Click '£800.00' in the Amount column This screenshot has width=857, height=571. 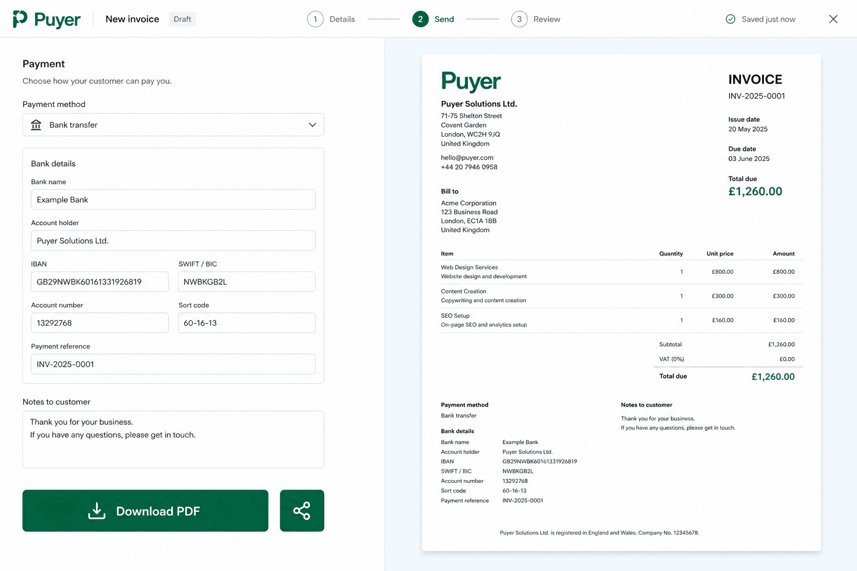coord(783,272)
